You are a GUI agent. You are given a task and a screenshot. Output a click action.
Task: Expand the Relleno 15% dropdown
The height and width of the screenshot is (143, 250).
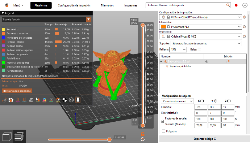click(178, 49)
